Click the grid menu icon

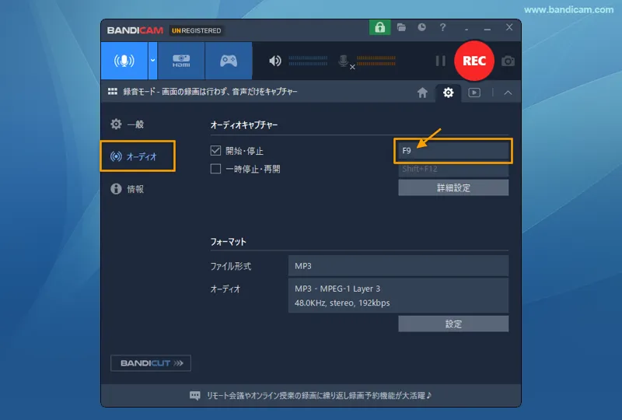coord(113,92)
